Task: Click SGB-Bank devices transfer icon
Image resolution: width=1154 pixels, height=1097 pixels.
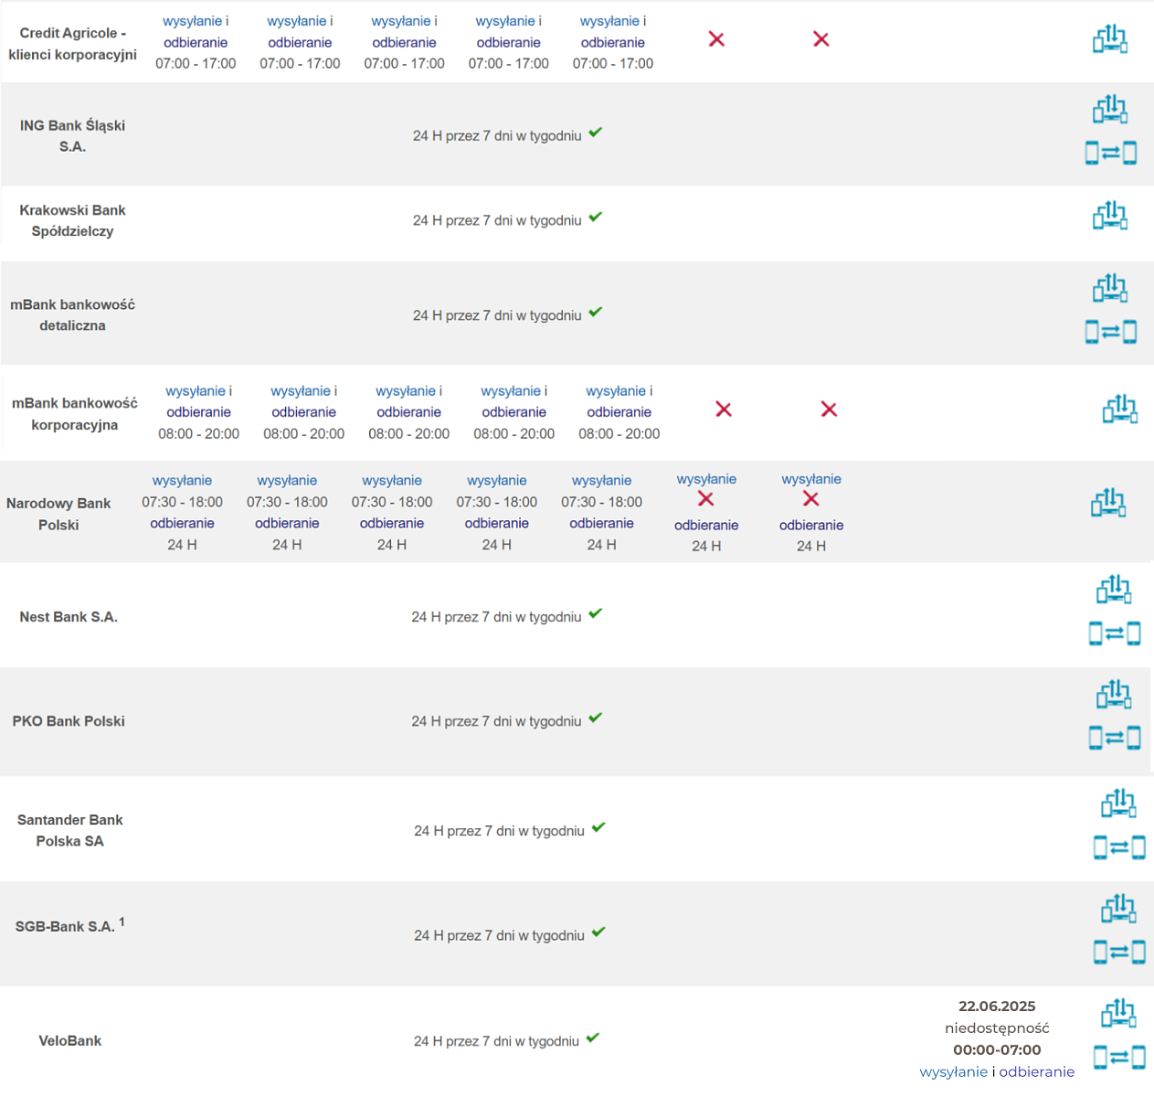Action: coord(1118,909)
